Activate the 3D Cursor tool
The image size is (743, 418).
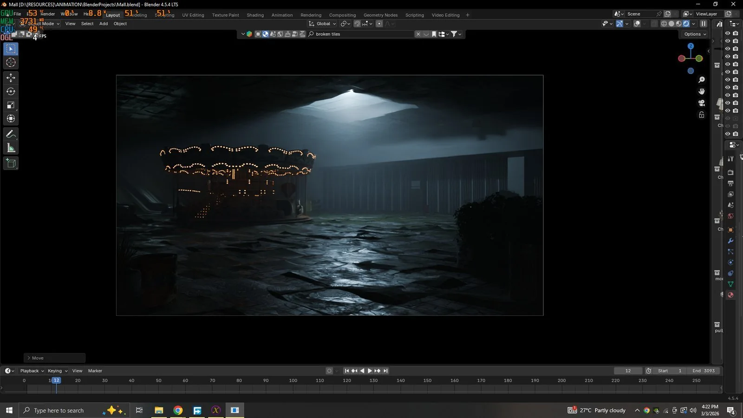coord(11,63)
